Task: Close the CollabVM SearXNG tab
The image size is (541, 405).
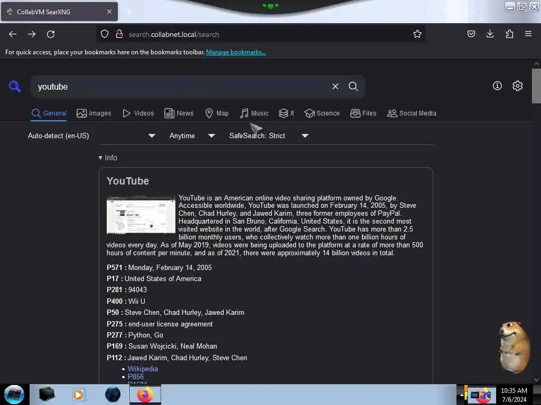Action: (109, 12)
